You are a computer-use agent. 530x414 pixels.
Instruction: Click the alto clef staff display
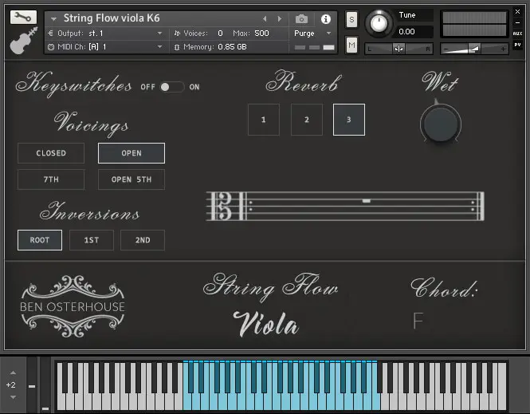pyautogui.click(x=345, y=206)
